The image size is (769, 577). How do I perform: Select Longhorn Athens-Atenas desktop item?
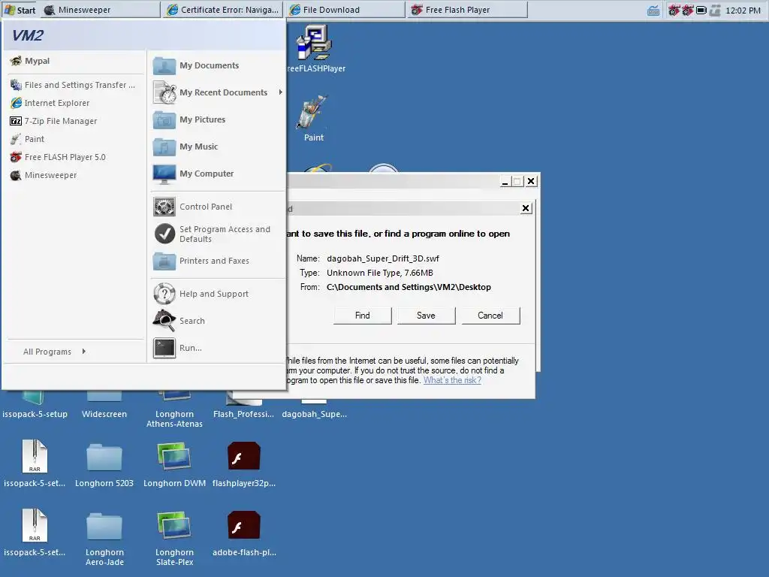(174, 410)
